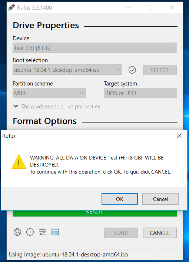Open language selection globe icon
Viewport: 189px width, 262px height.
[x=17, y=232]
